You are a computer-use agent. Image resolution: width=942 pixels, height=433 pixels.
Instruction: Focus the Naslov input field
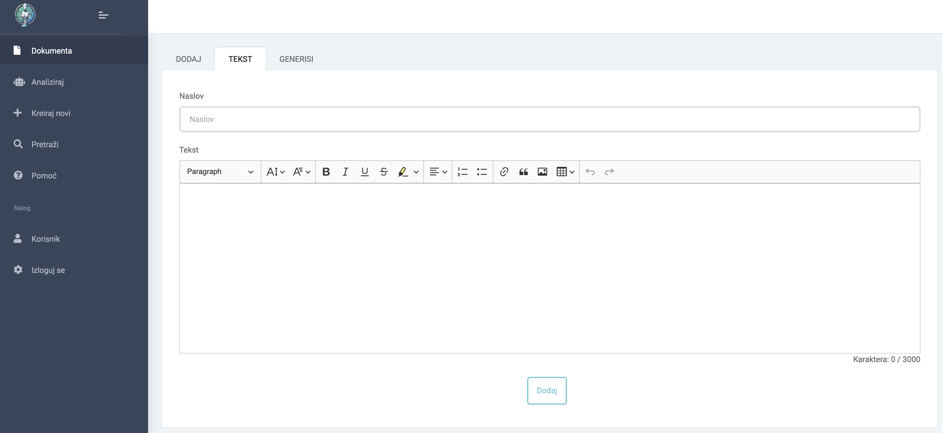pos(550,119)
